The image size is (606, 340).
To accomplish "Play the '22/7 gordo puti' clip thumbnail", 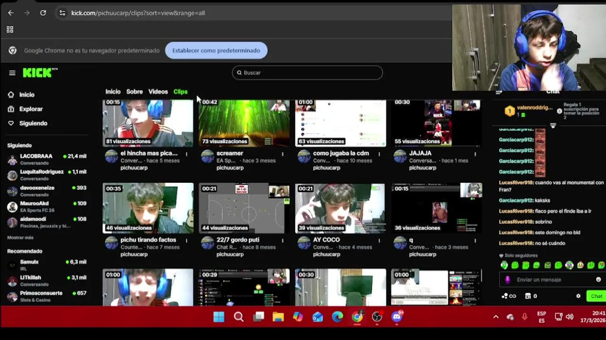I will tap(244, 208).
